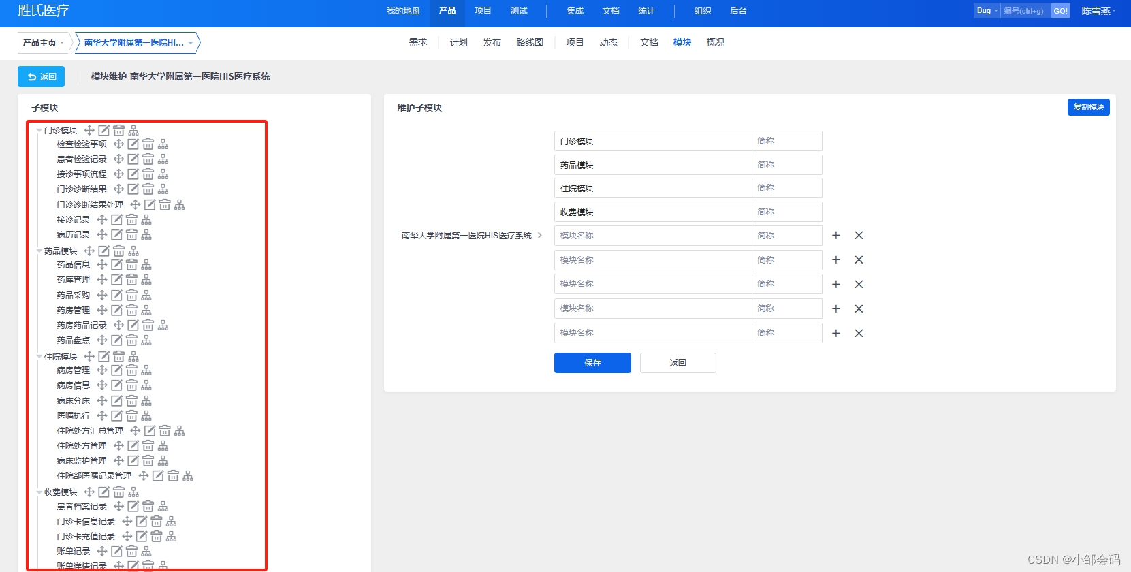Focus the 编号(ctrl+g) search box
This screenshot has width=1131, height=572.
(x=1025, y=11)
